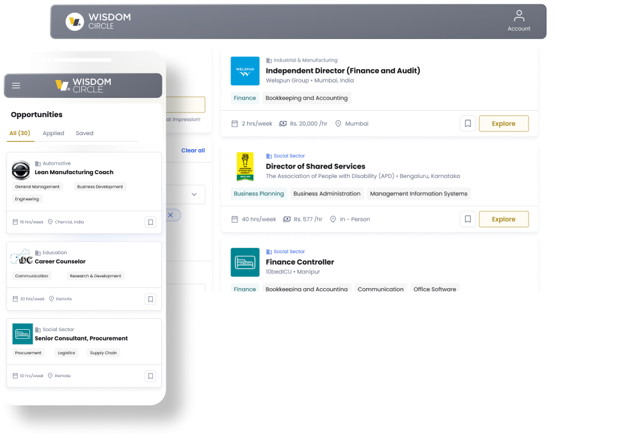Open the Lean Manufacturing Coach title

tap(74, 172)
